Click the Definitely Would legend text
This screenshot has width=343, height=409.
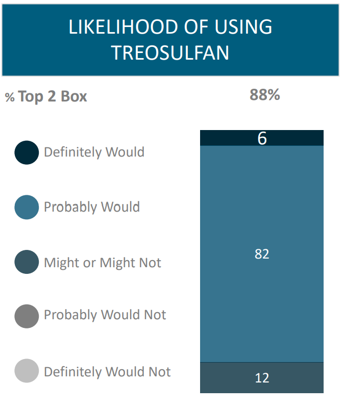pos(94,152)
